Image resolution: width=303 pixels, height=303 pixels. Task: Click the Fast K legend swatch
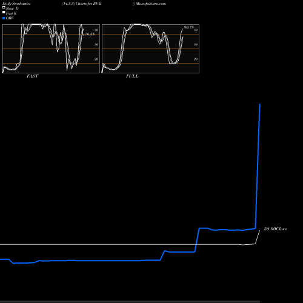click(4, 12)
